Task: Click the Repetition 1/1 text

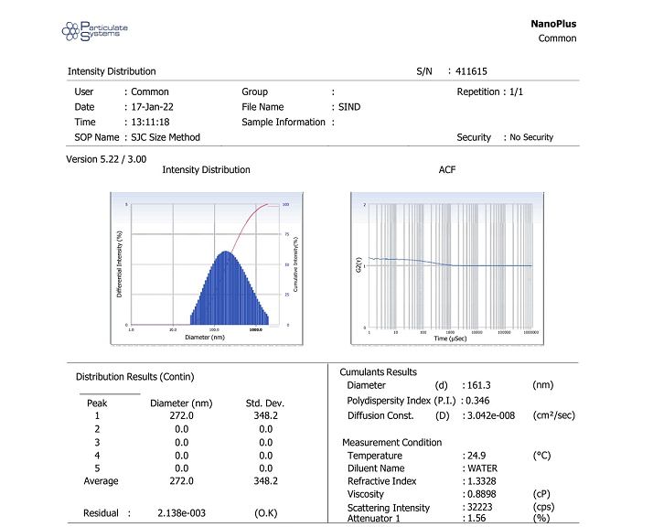Action: tap(489, 91)
